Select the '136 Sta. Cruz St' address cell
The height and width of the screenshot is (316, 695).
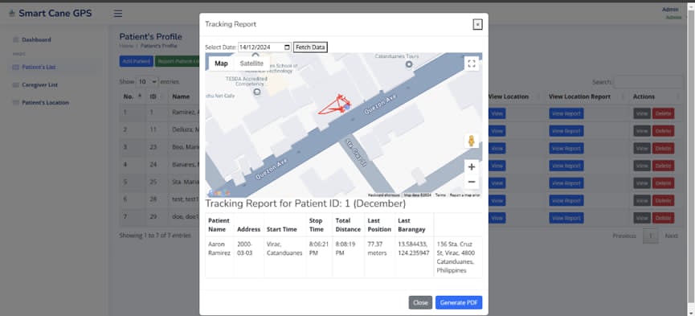click(x=458, y=257)
